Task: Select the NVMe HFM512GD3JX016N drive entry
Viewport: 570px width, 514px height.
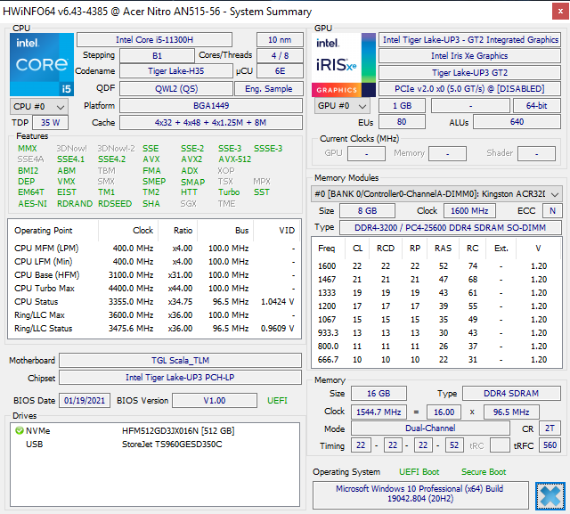Action: pyautogui.click(x=176, y=430)
